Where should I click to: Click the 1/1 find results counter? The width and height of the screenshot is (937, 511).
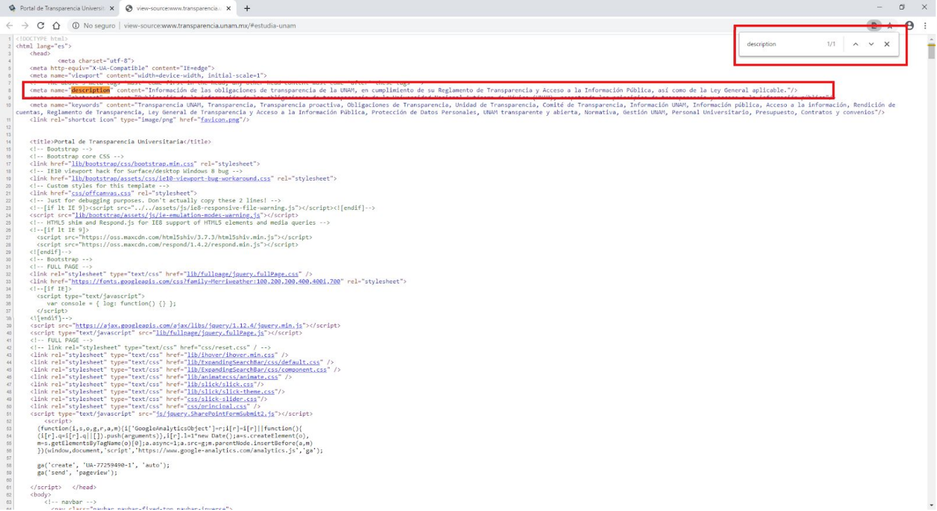pos(831,45)
